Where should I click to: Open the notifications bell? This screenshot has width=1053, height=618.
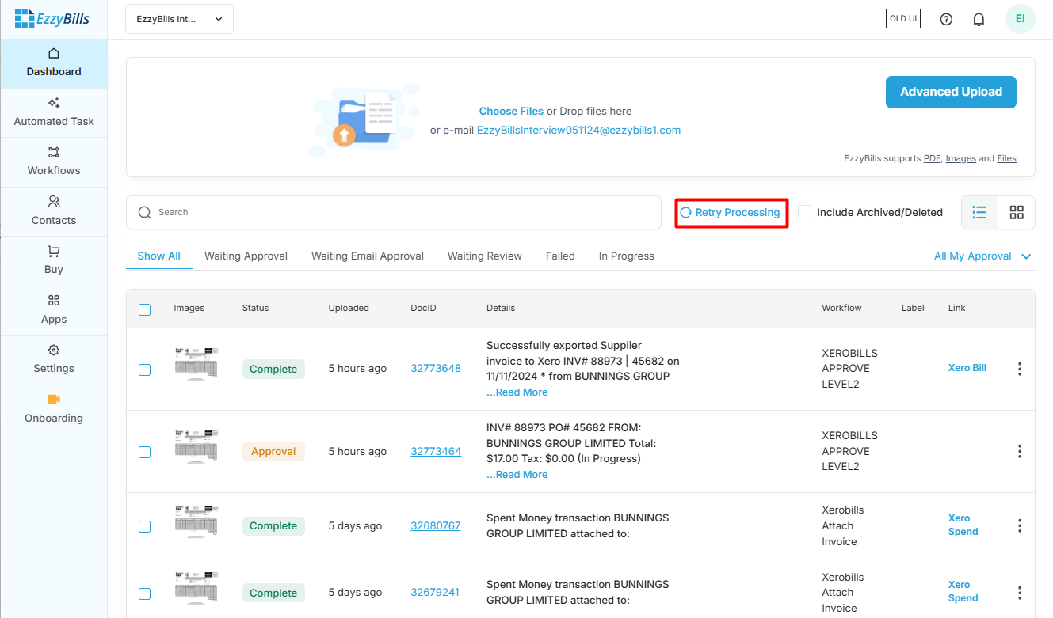[x=979, y=19]
